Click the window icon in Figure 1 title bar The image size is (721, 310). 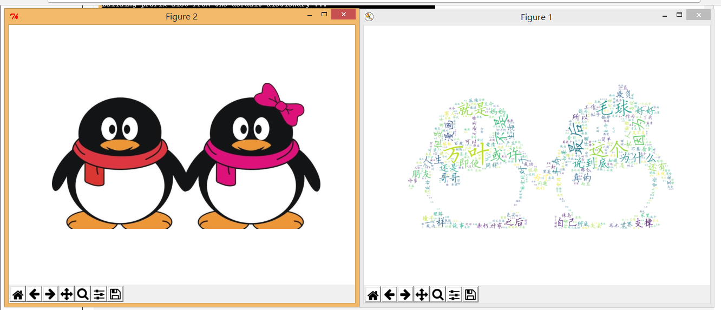[x=369, y=17]
